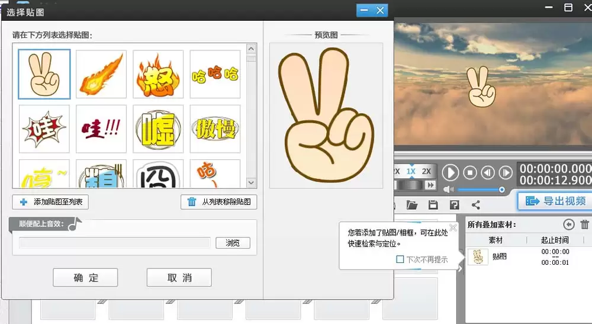The width and height of the screenshot is (592, 324).
Task: Click the back arrow icon beside 所有叠加素材
Action: (x=568, y=224)
